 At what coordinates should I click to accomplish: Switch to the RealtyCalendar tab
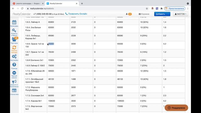(62, 3)
